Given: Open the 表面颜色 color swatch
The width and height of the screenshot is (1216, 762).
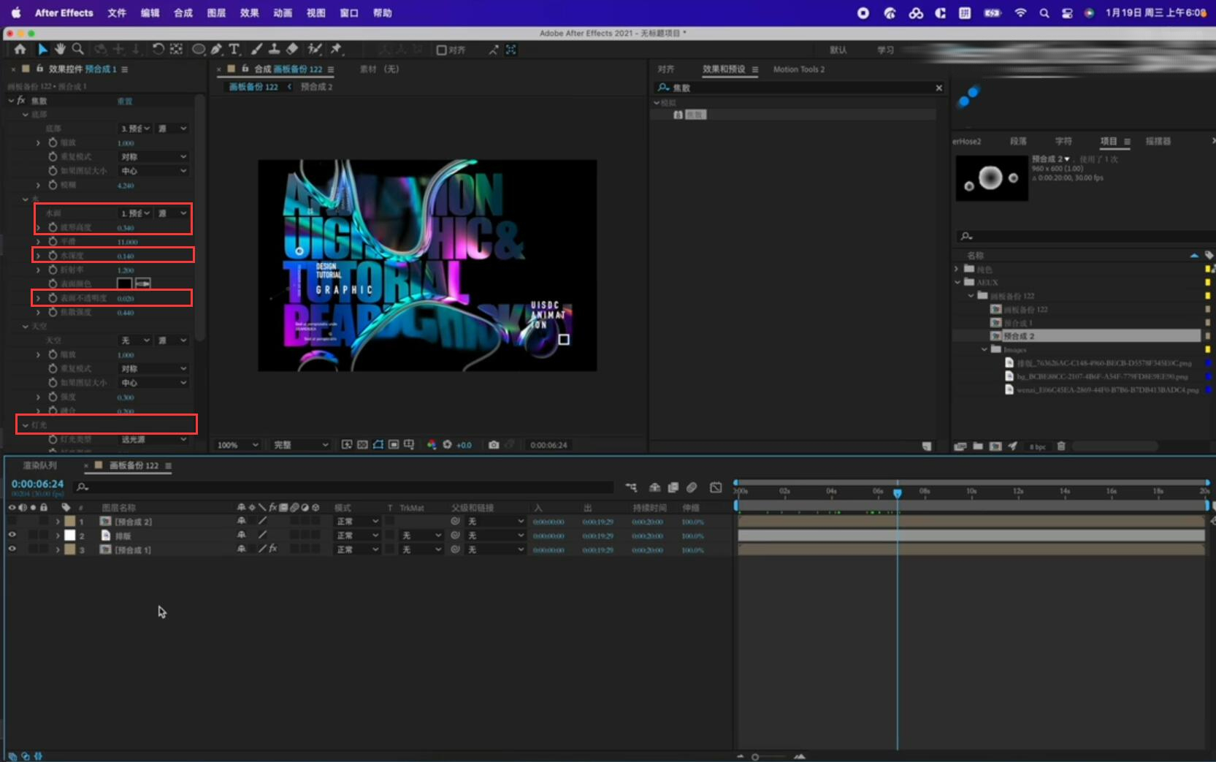Looking at the screenshot, I should [124, 283].
